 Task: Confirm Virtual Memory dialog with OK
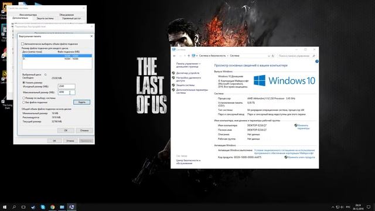tap(66, 130)
